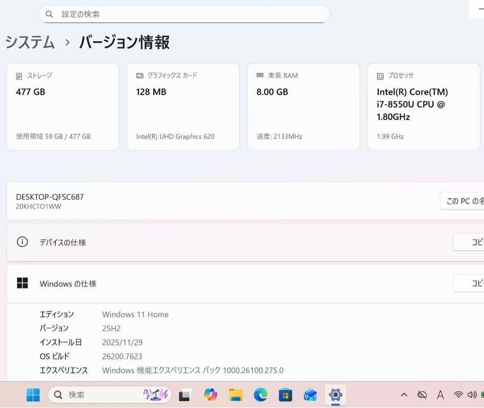The image size is (484, 408).
Task: Click the OneDrive icon in the system tray
Action: pyautogui.click(x=422, y=395)
